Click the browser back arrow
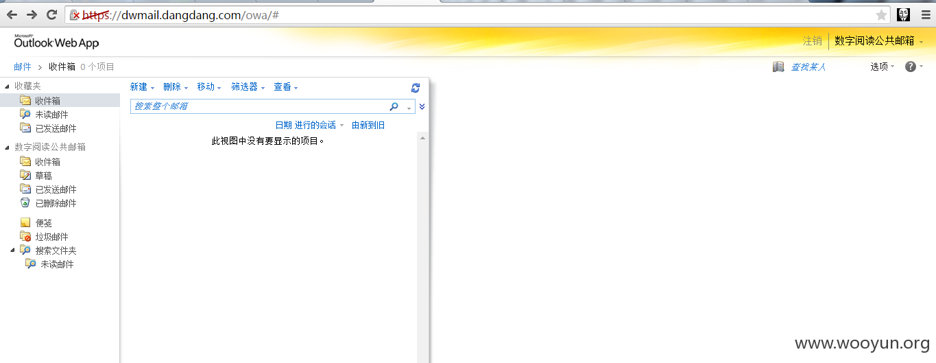The width and height of the screenshot is (936, 363). click(x=12, y=14)
